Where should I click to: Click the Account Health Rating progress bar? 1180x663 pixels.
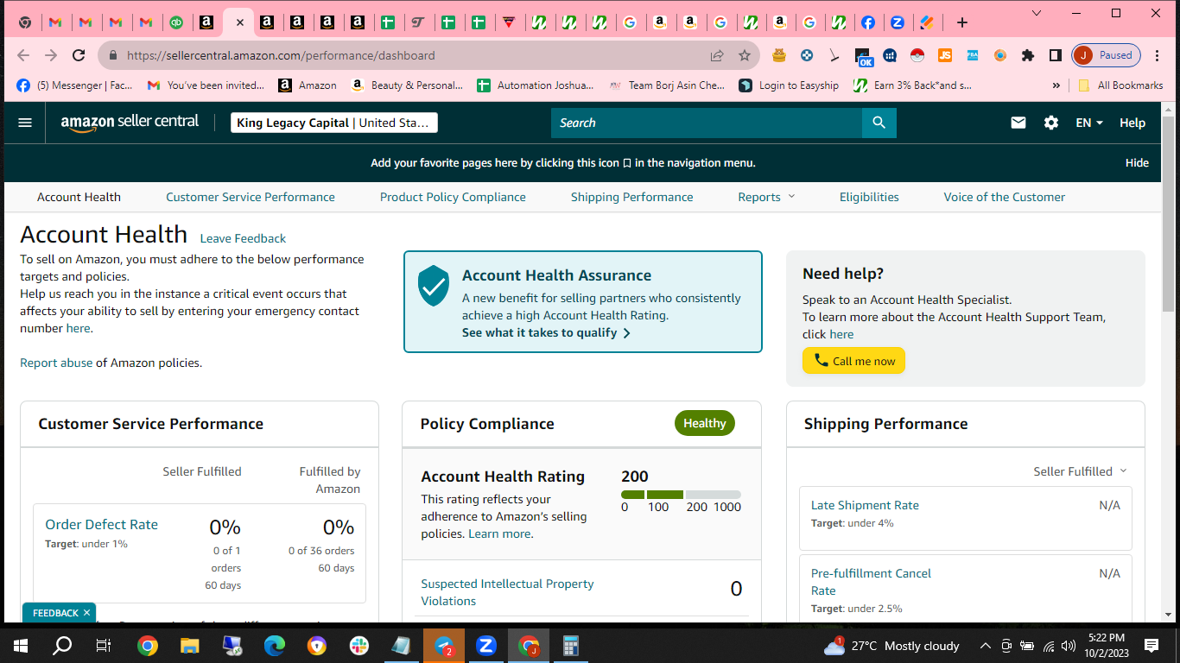pos(681,495)
